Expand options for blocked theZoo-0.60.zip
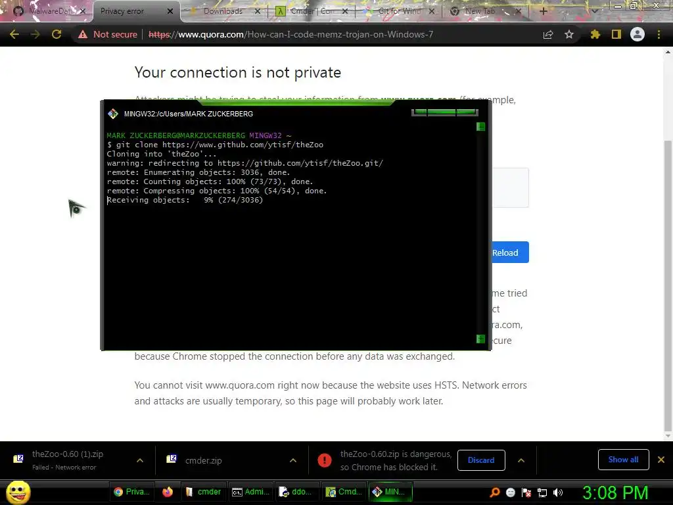This screenshot has width=673, height=505. (521, 460)
